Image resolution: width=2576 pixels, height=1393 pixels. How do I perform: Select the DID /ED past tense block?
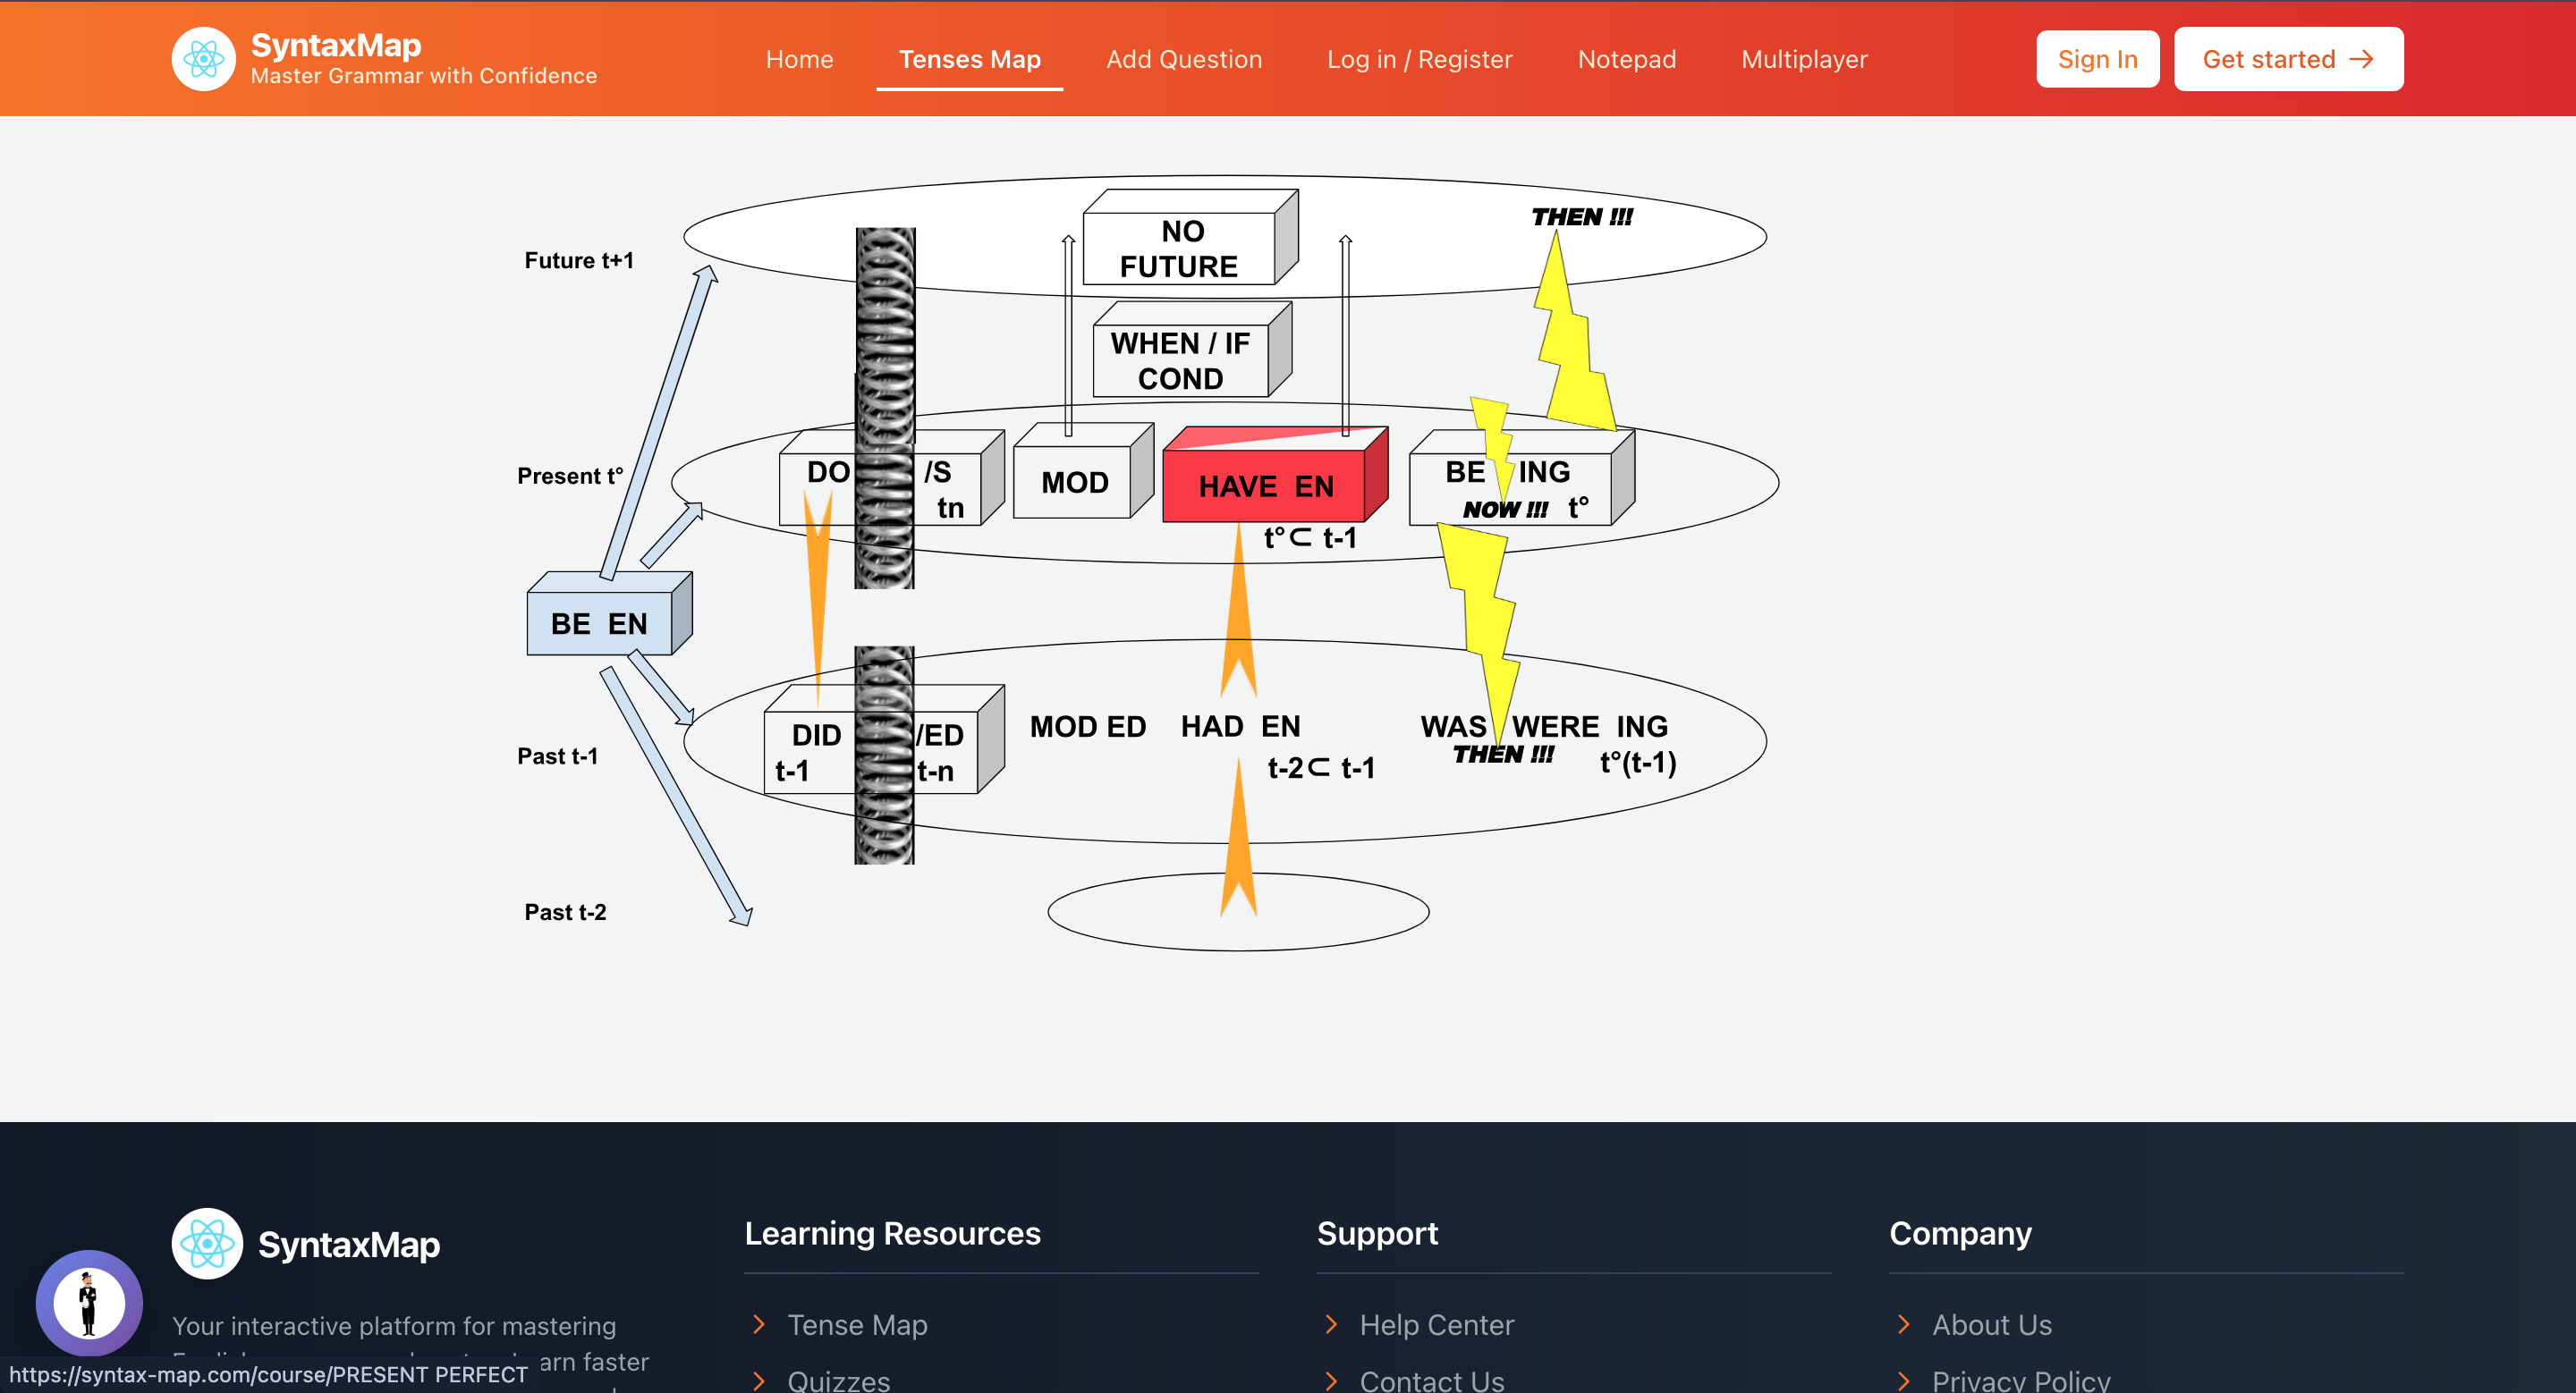tap(818, 745)
